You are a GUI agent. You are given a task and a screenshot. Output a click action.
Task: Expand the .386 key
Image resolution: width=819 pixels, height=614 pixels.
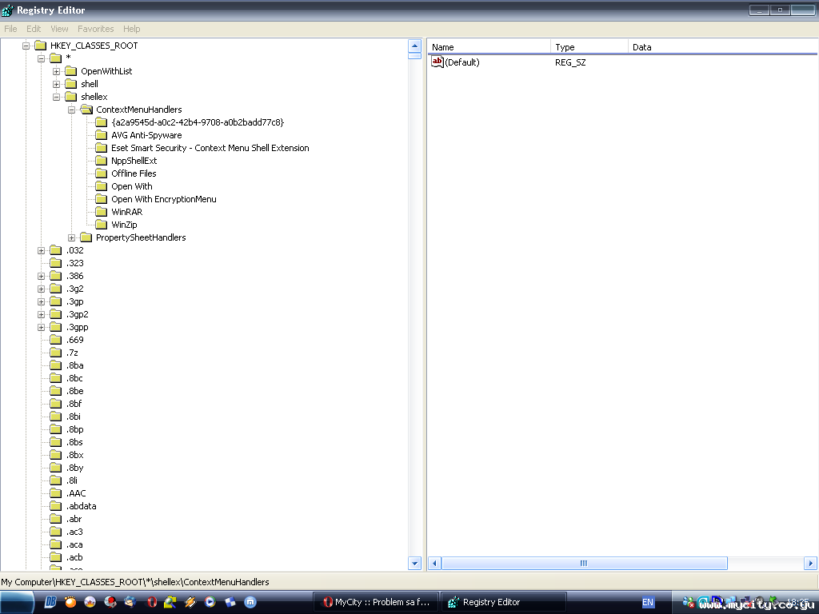41,276
